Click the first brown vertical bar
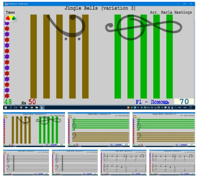This screenshot has width=197, height=178. coord(34,57)
